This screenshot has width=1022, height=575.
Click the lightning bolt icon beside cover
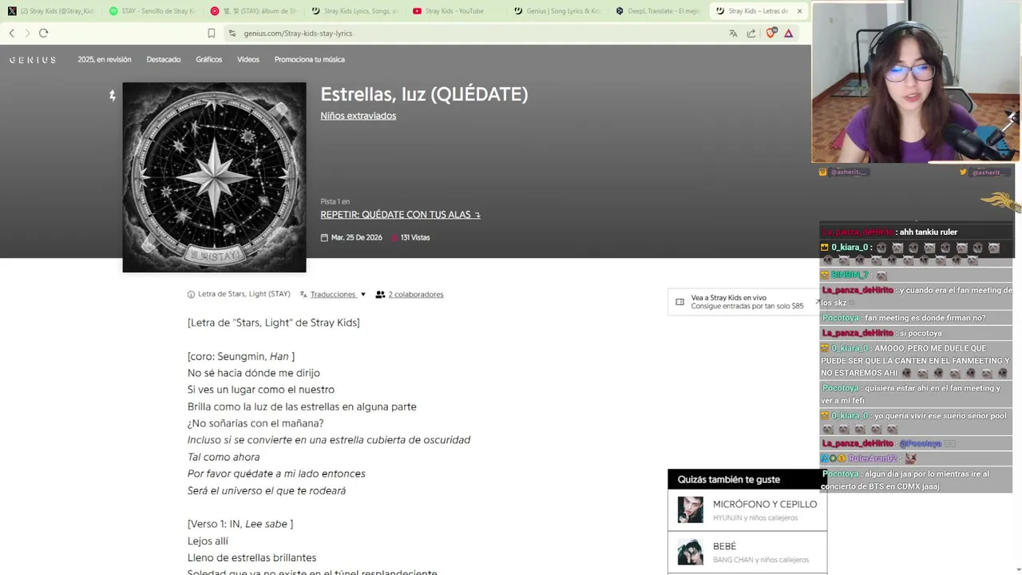click(112, 96)
